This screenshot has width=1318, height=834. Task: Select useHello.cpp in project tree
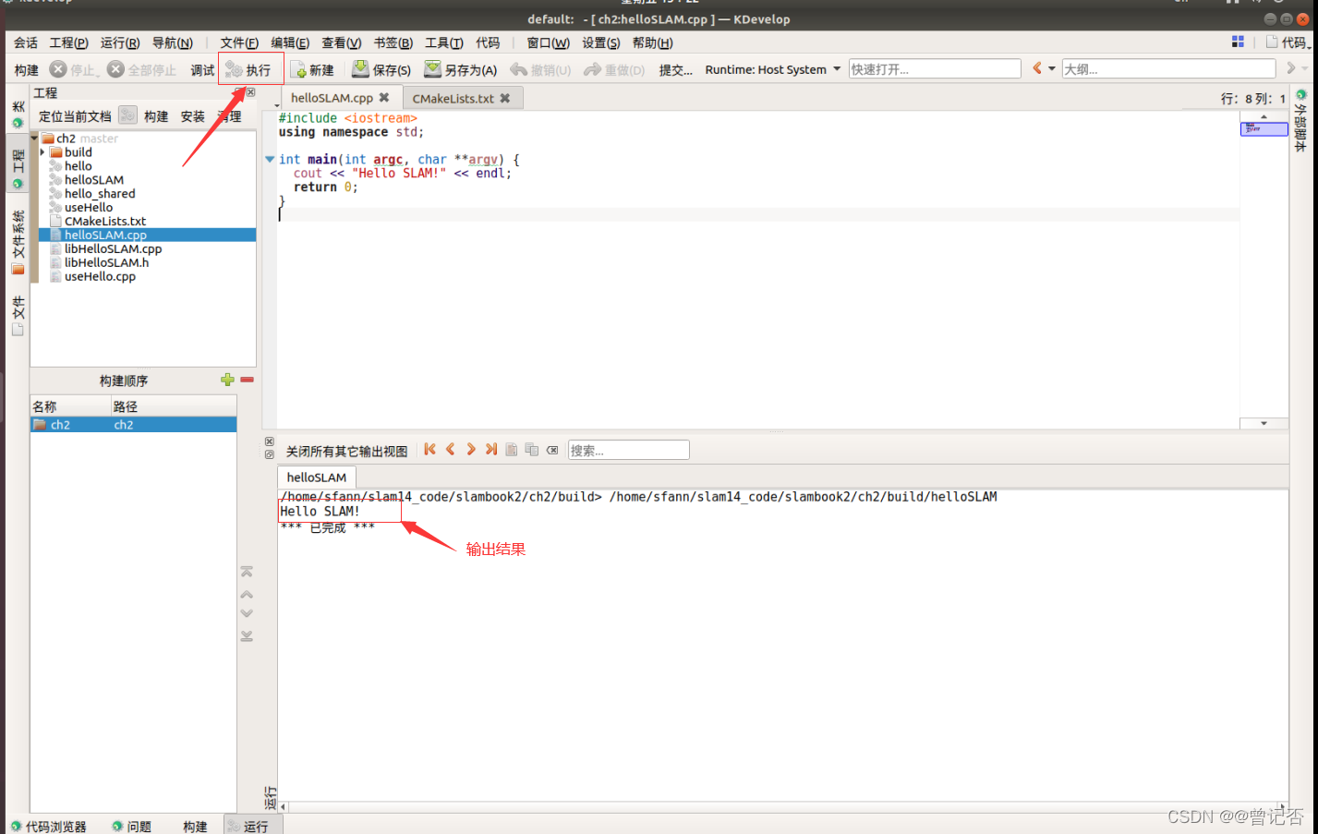coord(100,276)
